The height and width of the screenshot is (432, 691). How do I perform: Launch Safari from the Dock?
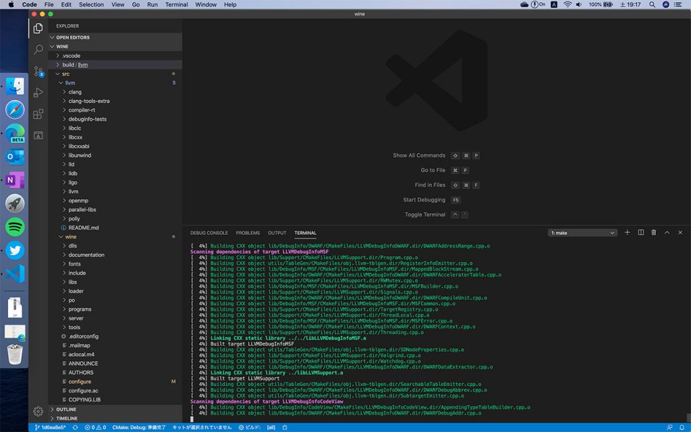15,109
